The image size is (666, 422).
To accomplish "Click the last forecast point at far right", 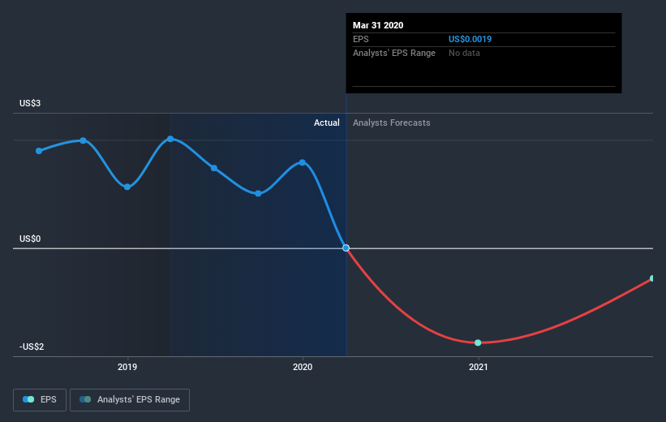I will pos(652,278).
